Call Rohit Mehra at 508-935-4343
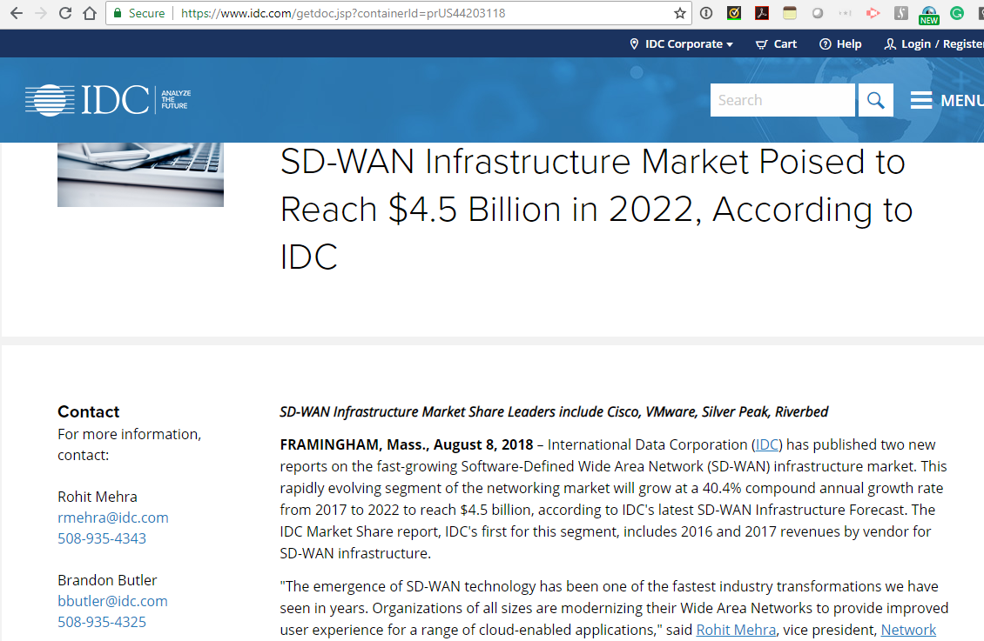This screenshot has width=984, height=641. point(102,538)
